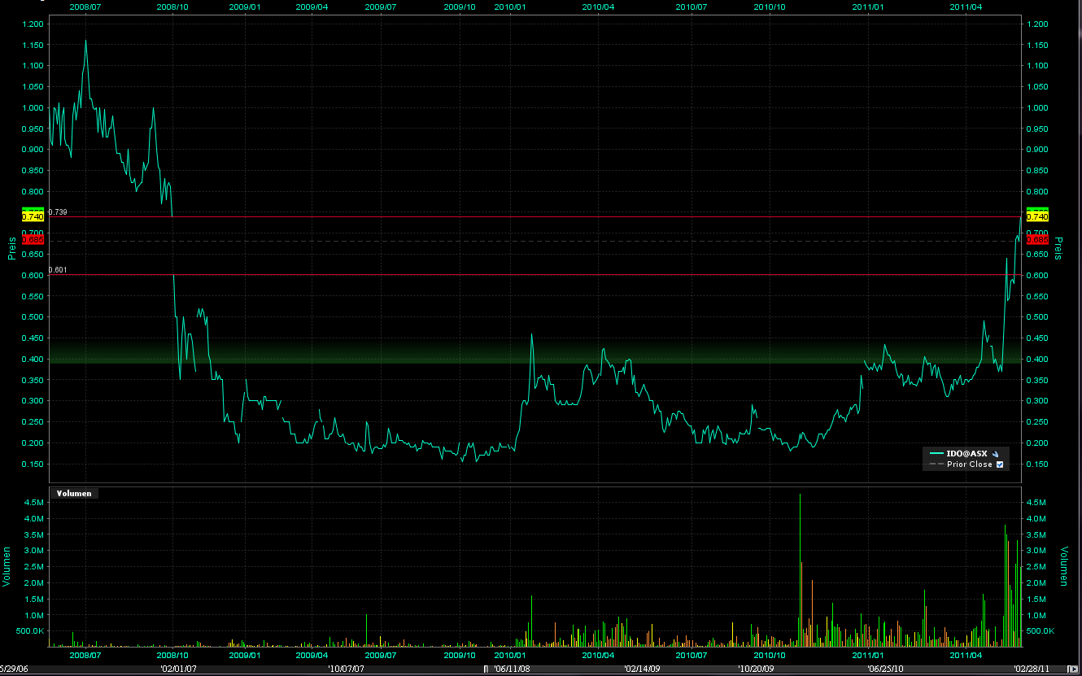Click the drag/hand icon beside IDO@ASX
The width and height of the screenshot is (1082, 676).
996,454
